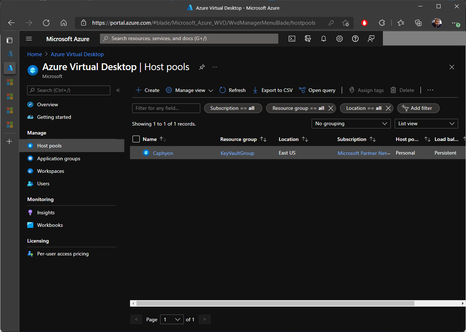Open Microsoft Partner Network subscription link

(x=364, y=153)
